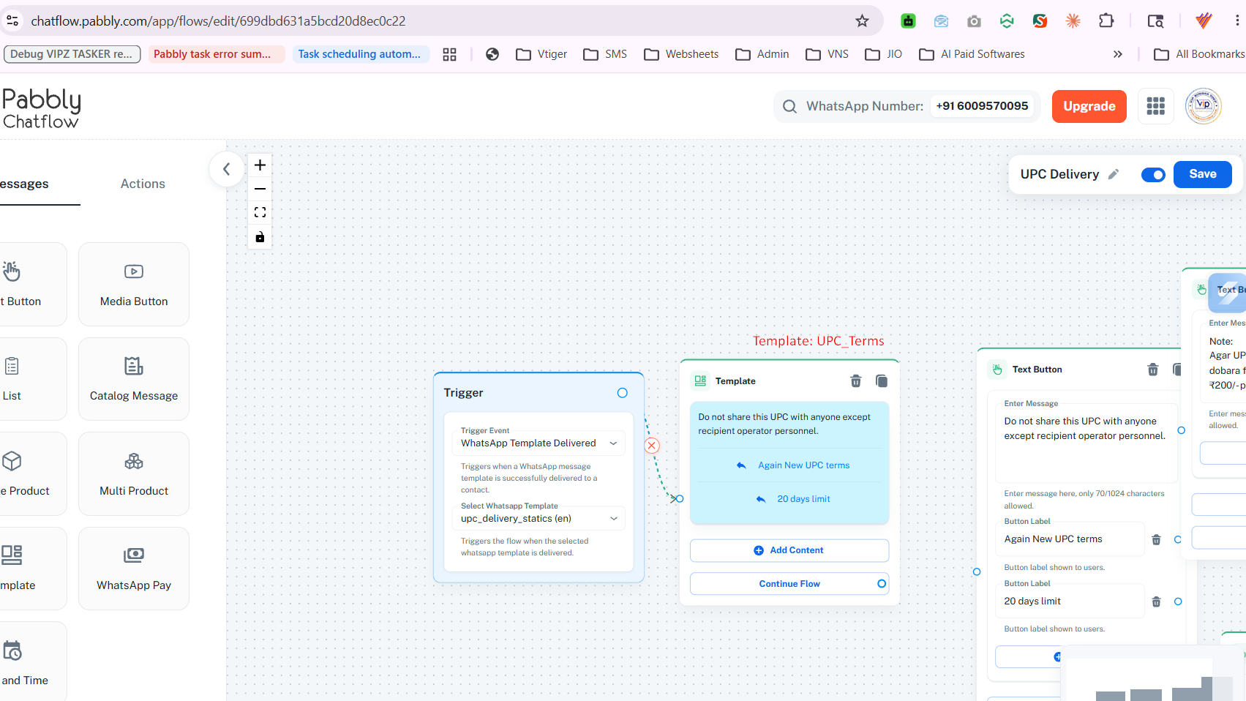Expand the SMS bookmark folder

(x=605, y=54)
